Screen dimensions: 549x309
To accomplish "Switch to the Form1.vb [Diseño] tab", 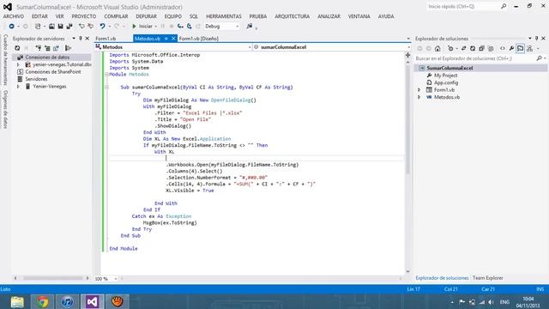I will pyautogui.click(x=199, y=39).
